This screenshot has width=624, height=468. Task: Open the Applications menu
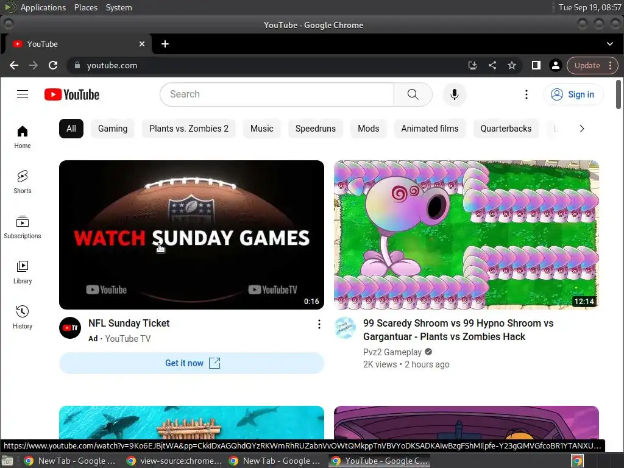43,7
